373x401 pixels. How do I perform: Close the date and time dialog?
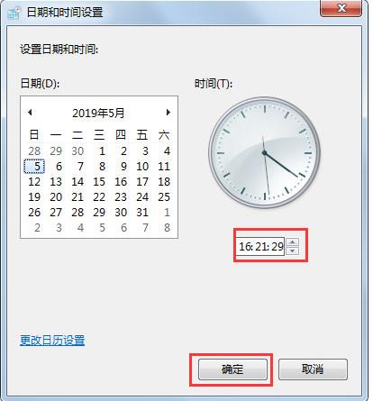coord(341,8)
